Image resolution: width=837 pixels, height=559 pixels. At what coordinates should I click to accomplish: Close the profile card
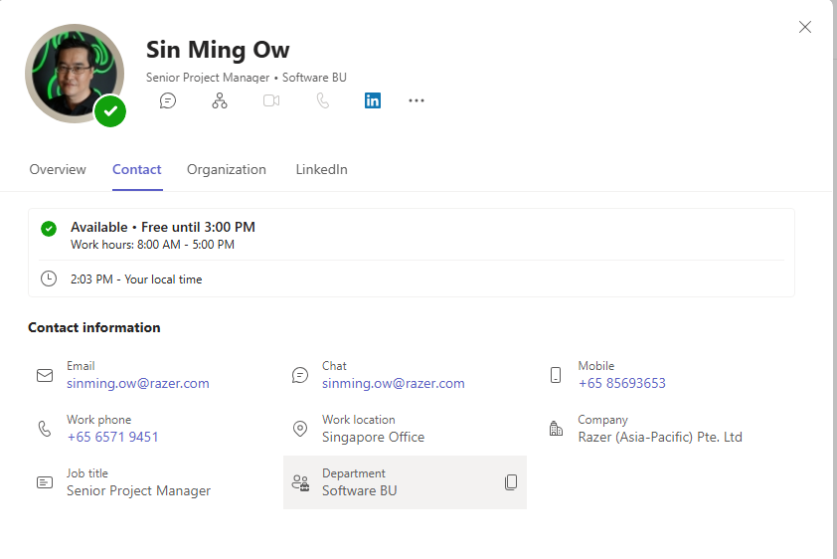(x=805, y=27)
